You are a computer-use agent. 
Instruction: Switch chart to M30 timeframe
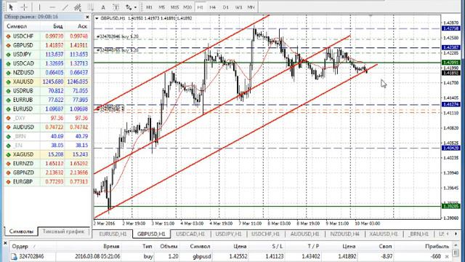pos(187,7)
